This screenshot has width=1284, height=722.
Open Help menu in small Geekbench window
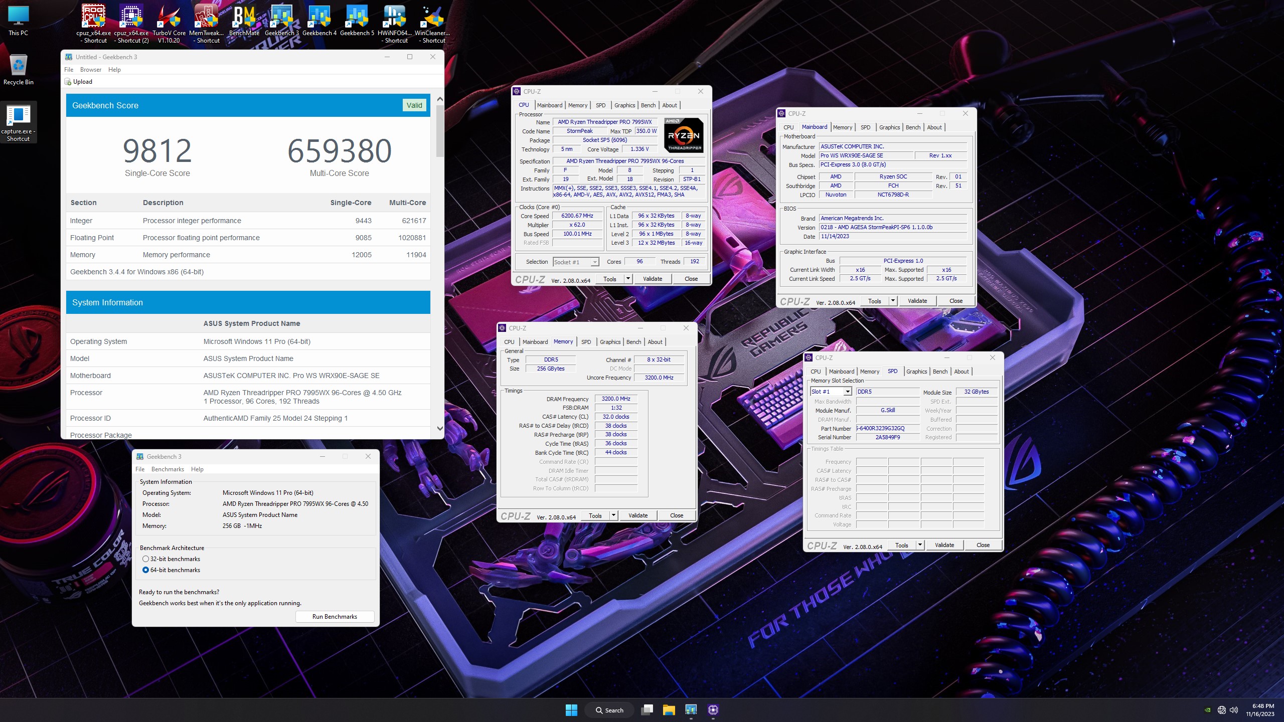[x=197, y=469]
